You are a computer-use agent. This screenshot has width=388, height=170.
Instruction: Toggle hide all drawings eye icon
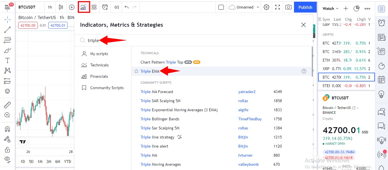[7, 159]
